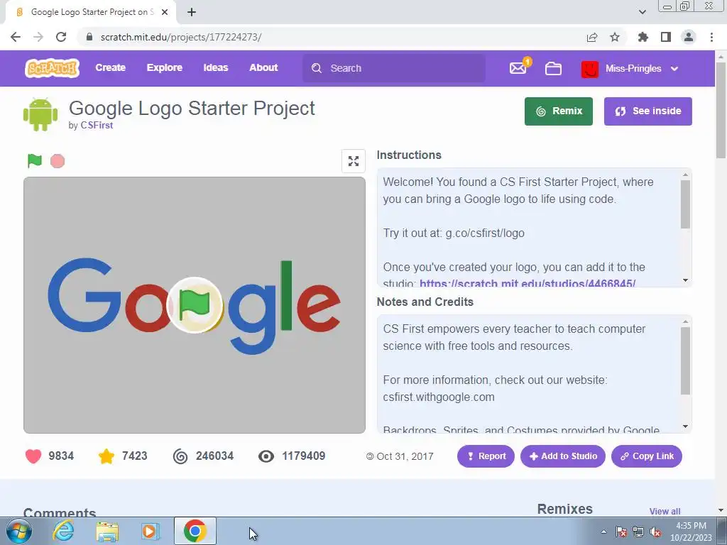Open the Create menu item

click(110, 67)
